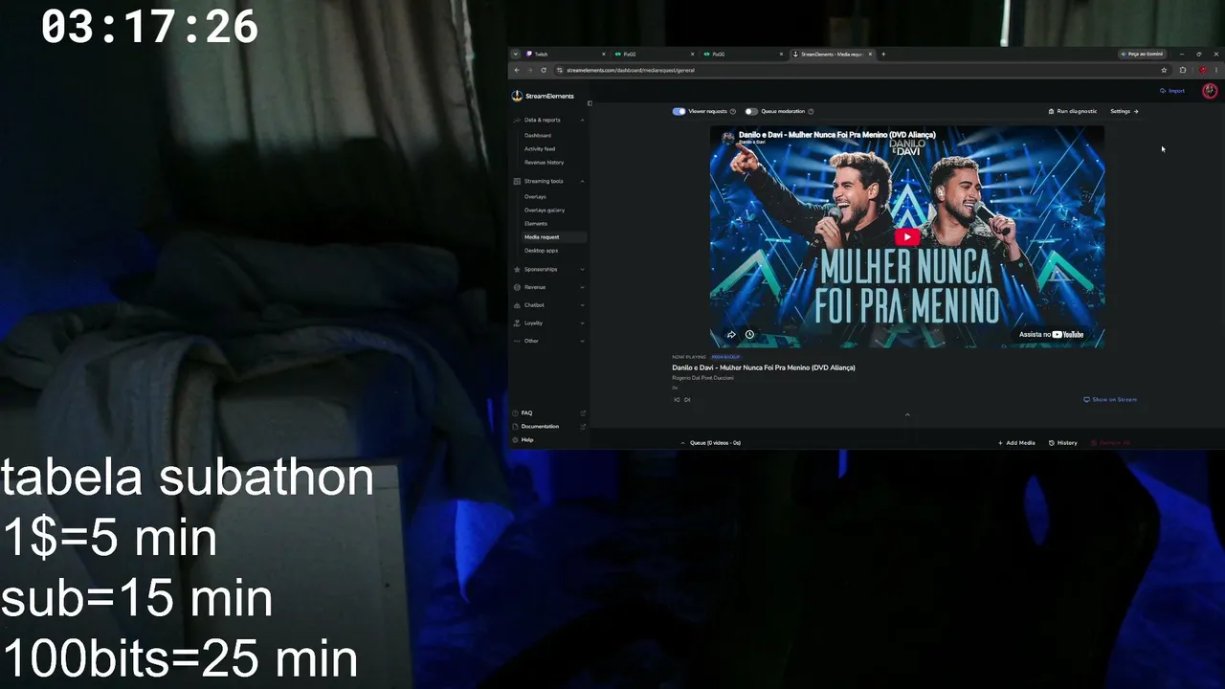1225x689 pixels.
Task: Click the watch later clock icon
Action: [749, 334]
